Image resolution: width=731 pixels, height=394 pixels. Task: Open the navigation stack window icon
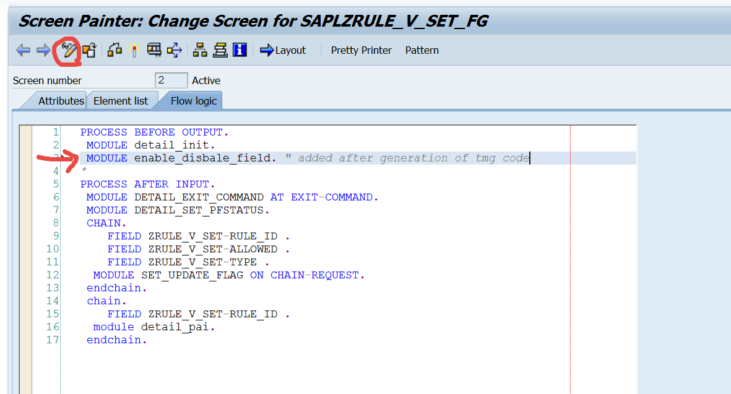pyautogui.click(x=220, y=50)
